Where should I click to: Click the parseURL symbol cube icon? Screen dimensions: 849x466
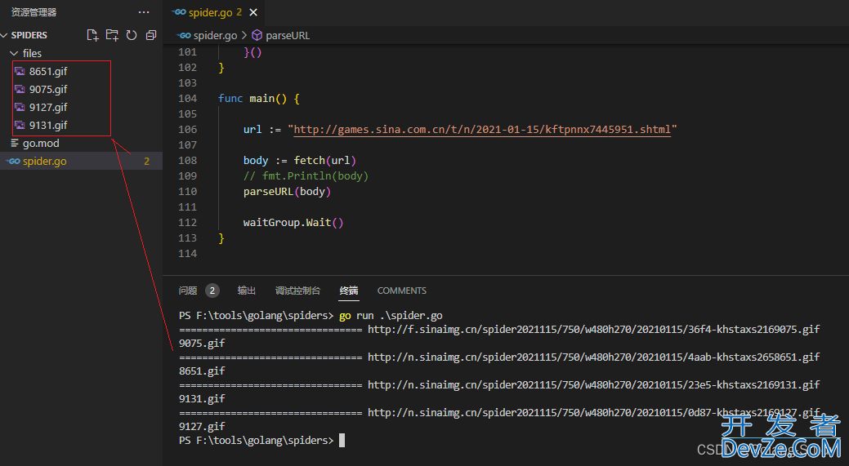coord(257,35)
